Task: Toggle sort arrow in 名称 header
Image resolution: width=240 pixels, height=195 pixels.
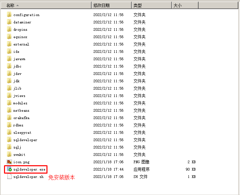Action: click(17, 5)
